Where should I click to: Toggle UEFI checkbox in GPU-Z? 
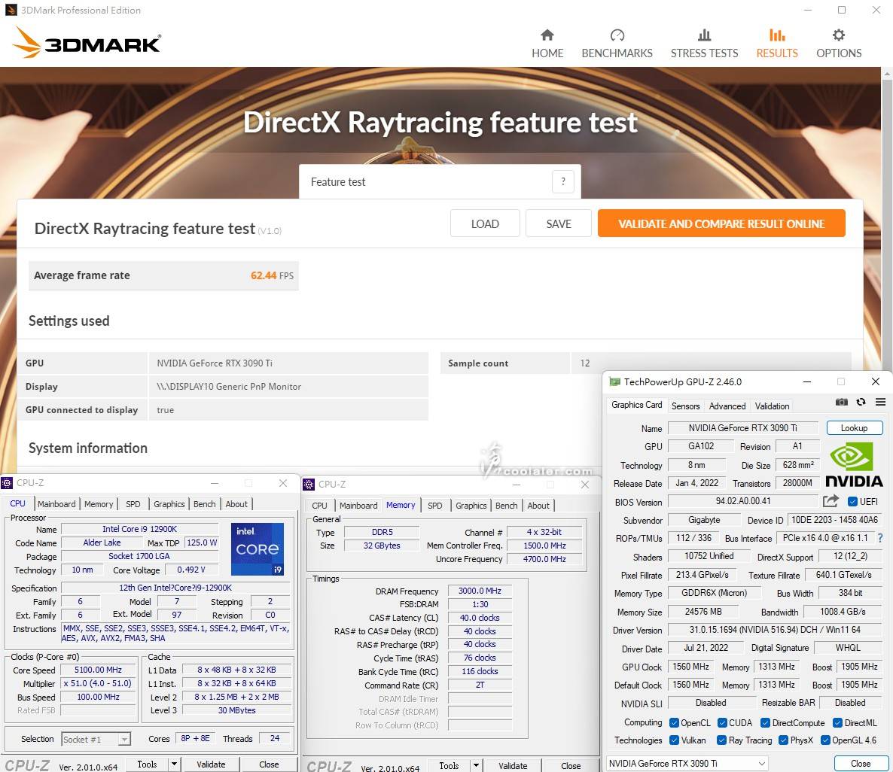point(852,502)
